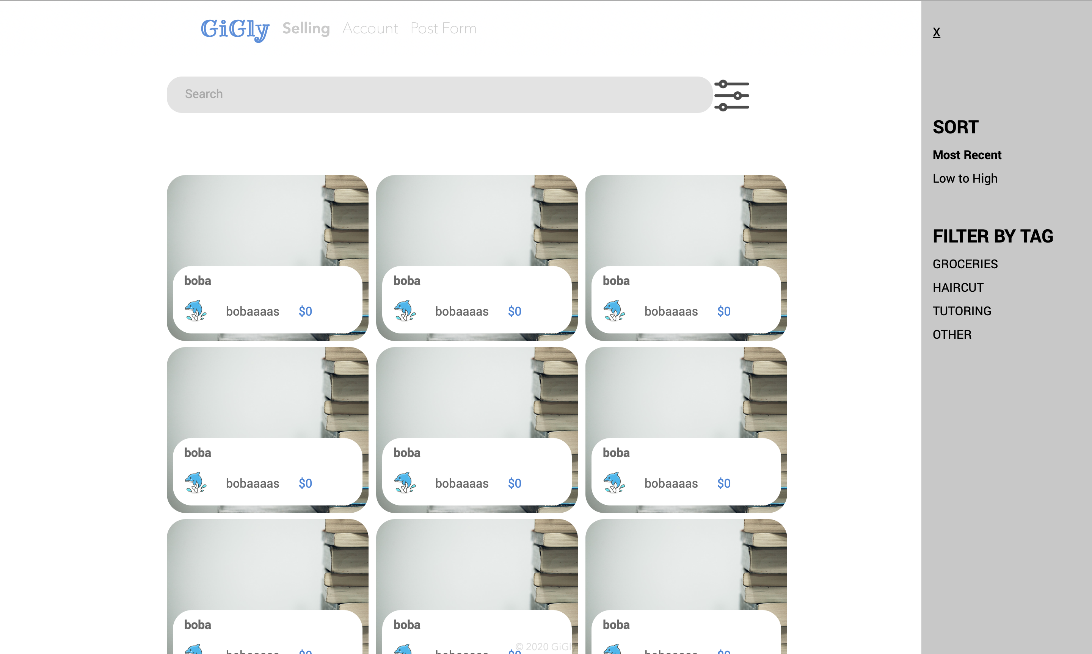The image size is (1092, 654).
Task: Click inside the Search field
Action: coord(439,94)
